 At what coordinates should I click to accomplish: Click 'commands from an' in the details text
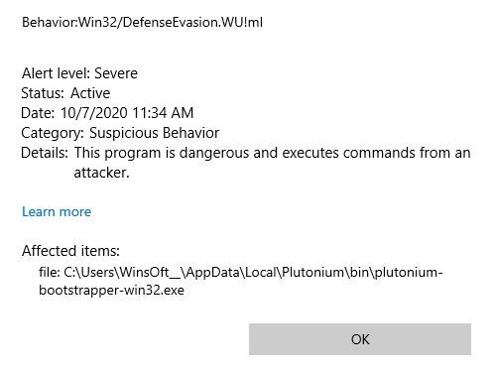407,153
